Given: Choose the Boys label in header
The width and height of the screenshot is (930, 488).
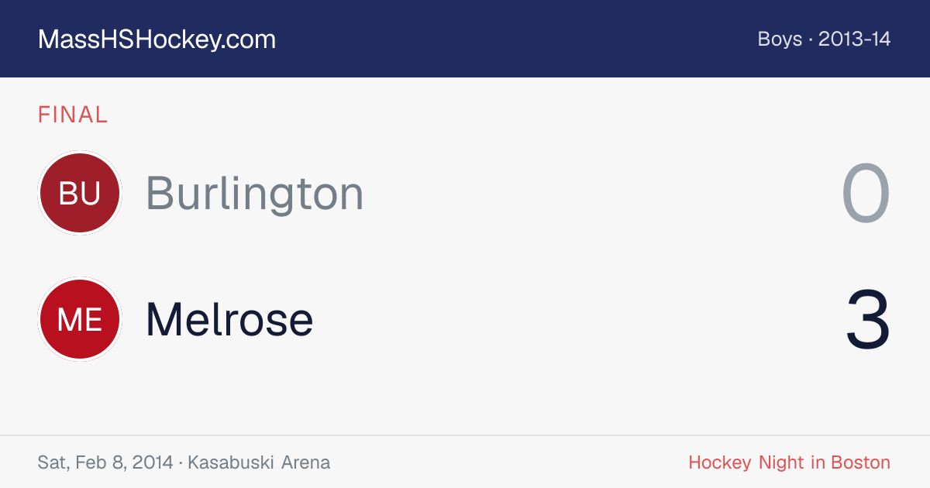Looking at the screenshot, I should click(780, 40).
